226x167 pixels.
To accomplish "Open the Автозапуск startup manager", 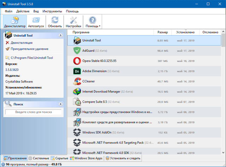I will tap(36, 22).
